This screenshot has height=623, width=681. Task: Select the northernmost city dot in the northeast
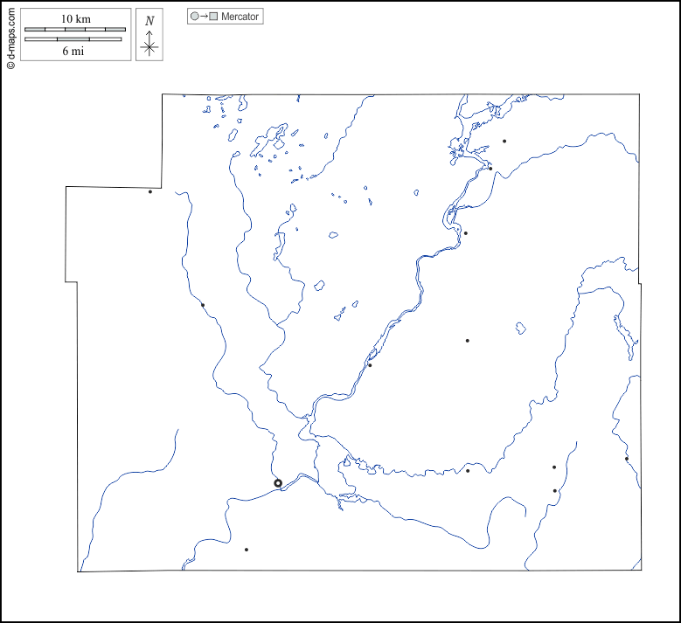(504, 141)
